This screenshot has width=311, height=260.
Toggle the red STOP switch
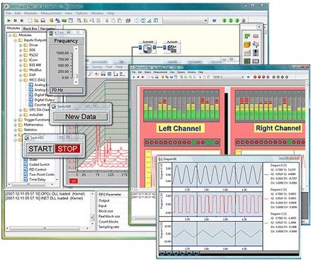[x=67, y=149]
